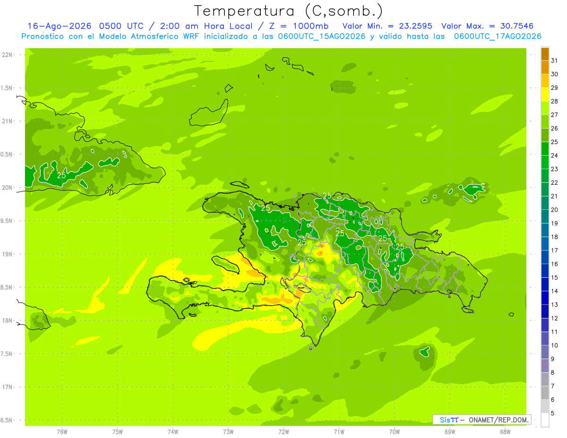
Task: Pick the green swatch between 24 and 25
Action: point(545,149)
